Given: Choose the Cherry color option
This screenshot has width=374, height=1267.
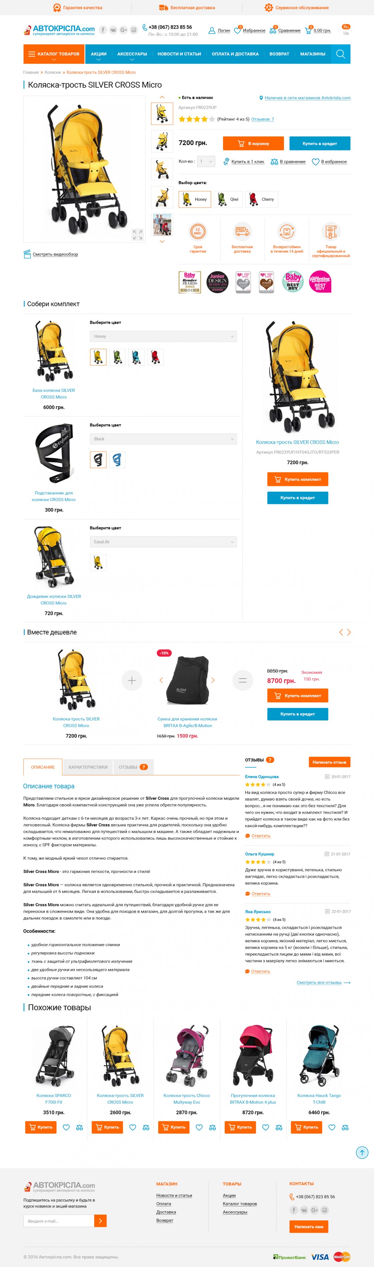Looking at the screenshot, I should tap(261, 199).
